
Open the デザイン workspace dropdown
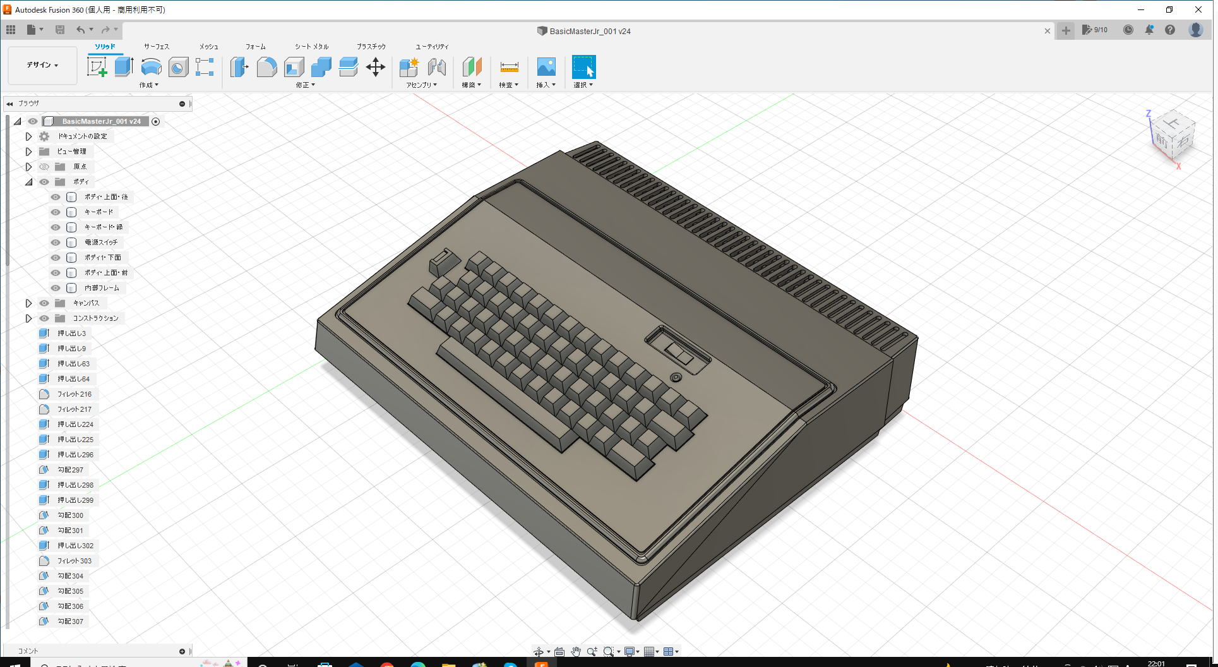tap(42, 65)
